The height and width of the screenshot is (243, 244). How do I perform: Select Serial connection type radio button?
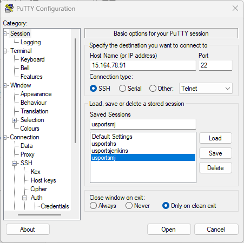coord(122,89)
